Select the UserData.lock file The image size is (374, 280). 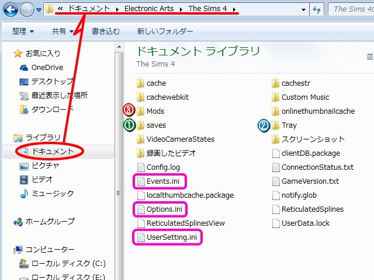tap(301, 223)
